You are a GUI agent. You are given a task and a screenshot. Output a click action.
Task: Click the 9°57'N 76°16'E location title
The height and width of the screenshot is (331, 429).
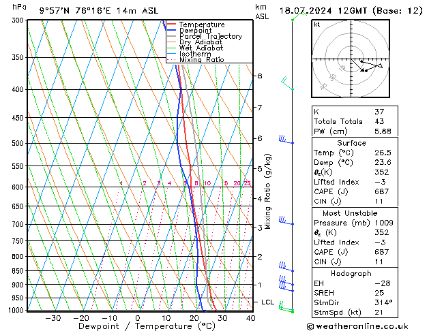tap(99, 11)
